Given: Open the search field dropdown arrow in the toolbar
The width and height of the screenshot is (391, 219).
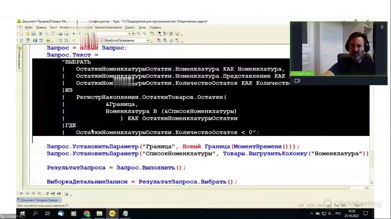Looking at the screenshot, I should click(x=129, y=34).
